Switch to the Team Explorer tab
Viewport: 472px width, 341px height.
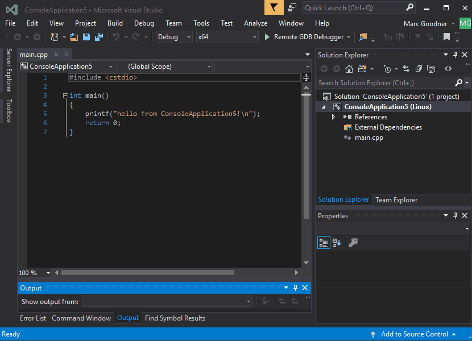tap(396, 199)
